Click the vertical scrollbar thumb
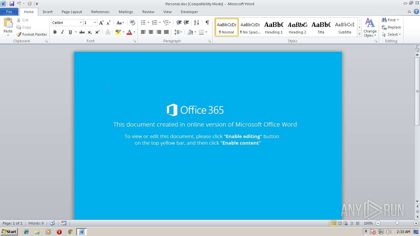The width and height of the screenshot is (420, 236). point(417,91)
